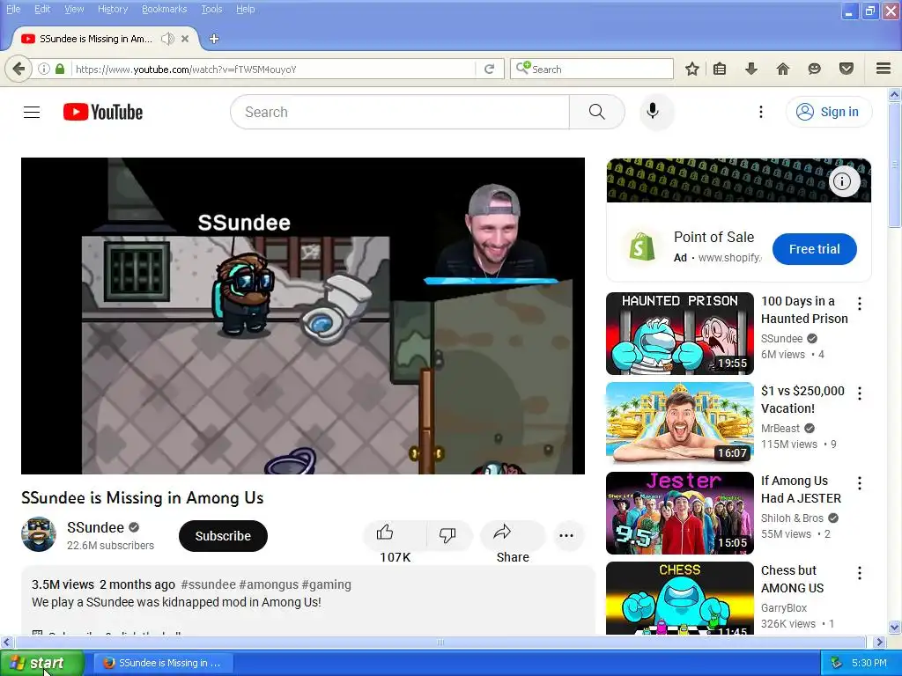Image resolution: width=902 pixels, height=676 pixels.
Task: Select Firefox SSundee taskbar button
Action: tap(163, 663)
